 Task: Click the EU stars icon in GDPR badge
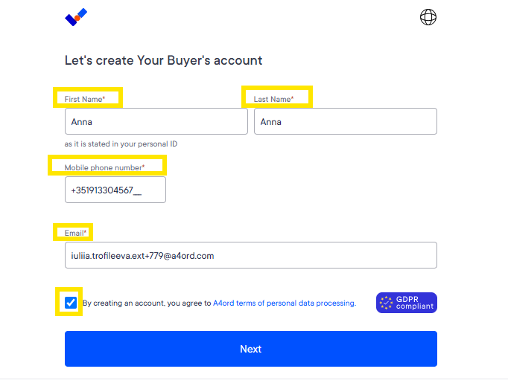[x=386, y=303]
